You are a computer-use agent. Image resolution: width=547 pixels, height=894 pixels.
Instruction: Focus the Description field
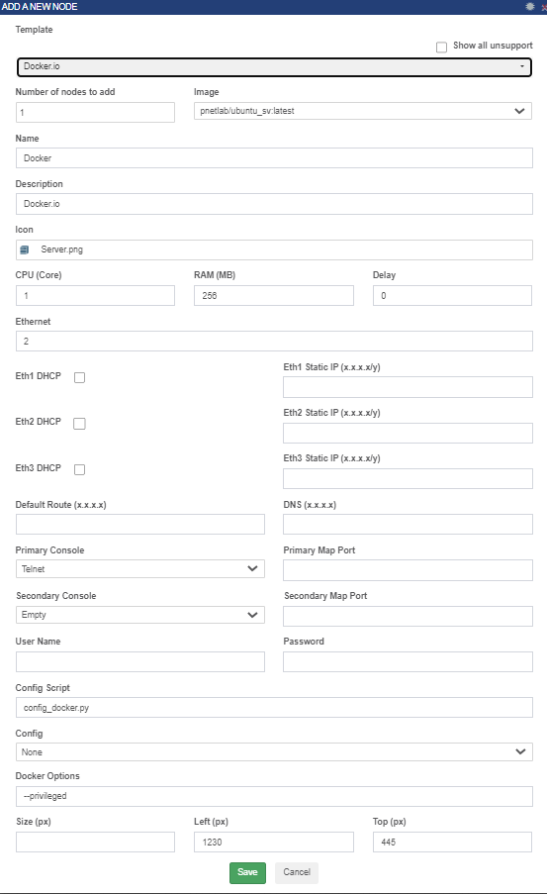[x=274, y=204]
